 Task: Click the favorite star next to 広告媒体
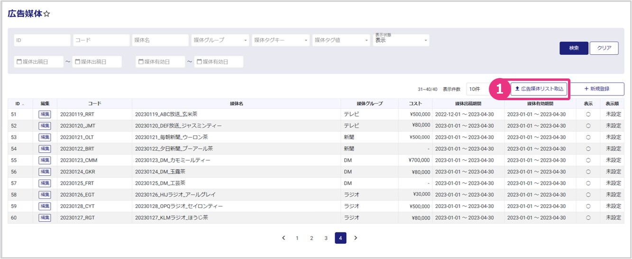(46, 14)
